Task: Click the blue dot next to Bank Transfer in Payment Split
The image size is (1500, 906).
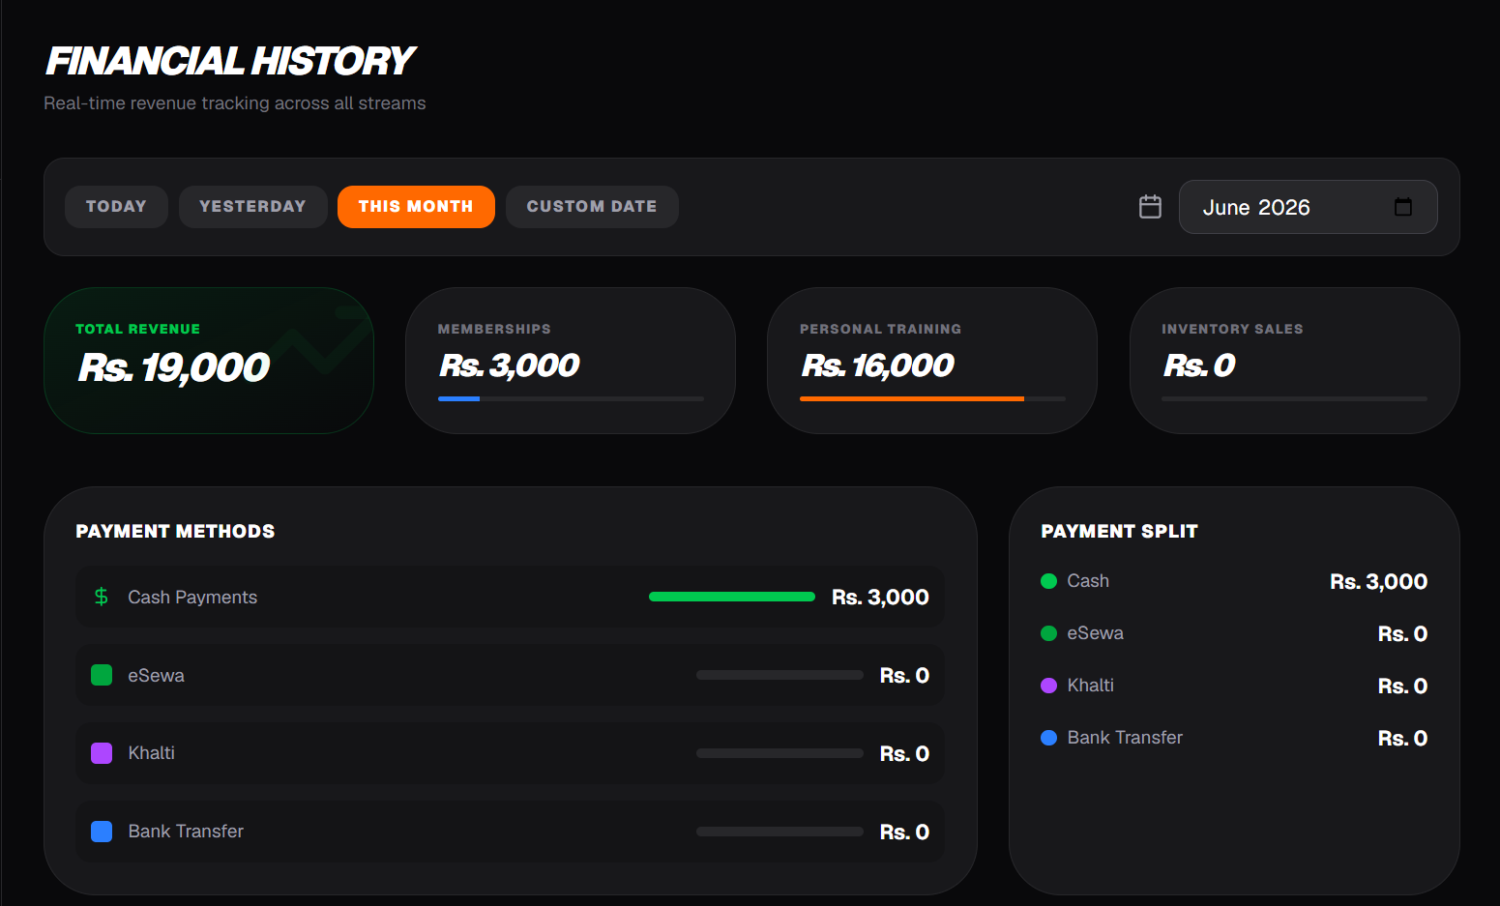Action: (1048, 738)
